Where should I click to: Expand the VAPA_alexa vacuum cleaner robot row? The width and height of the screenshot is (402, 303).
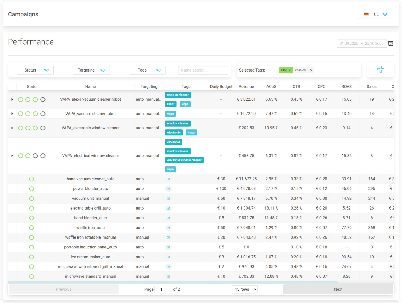click(12, 99)
